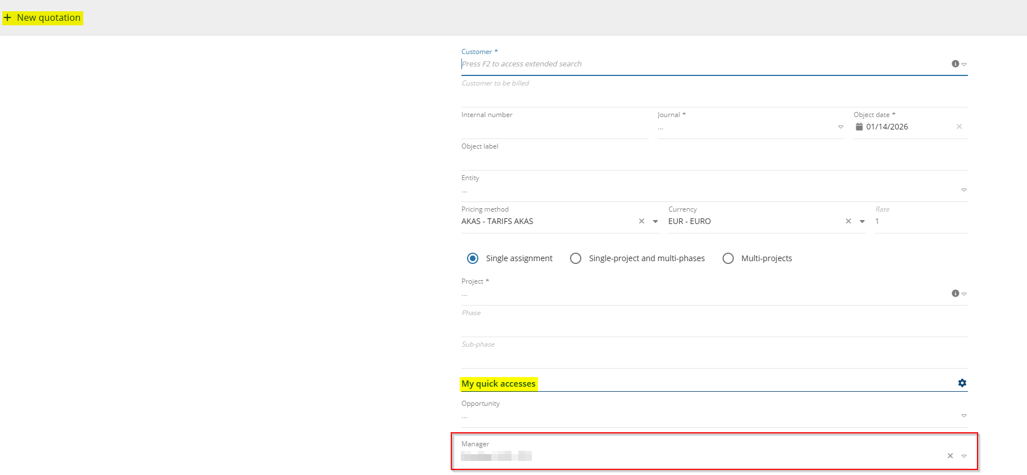Click the Object label input field

point(714,160)
